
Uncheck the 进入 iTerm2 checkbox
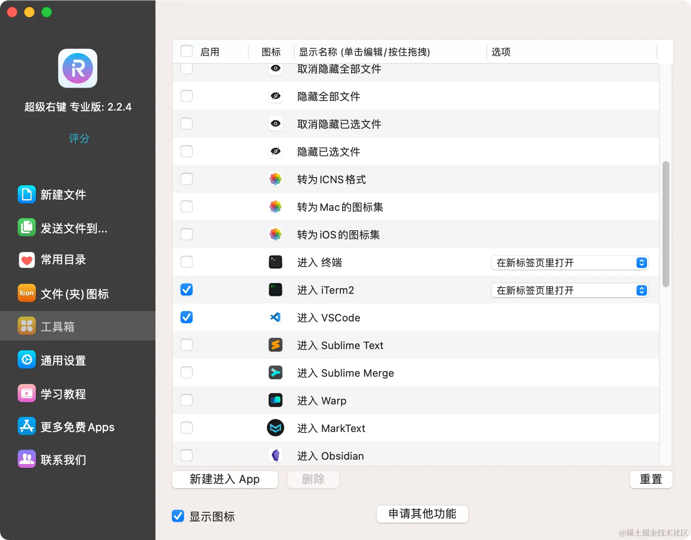coord(187,289)
